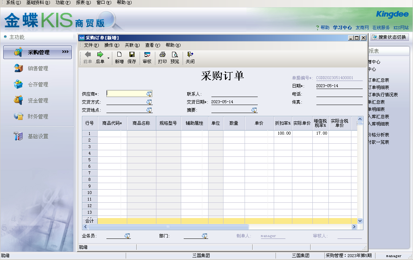This screenshot has height=260, width=413.
Task: Open lookup for 交货方式 field
Action: (149, 102)
